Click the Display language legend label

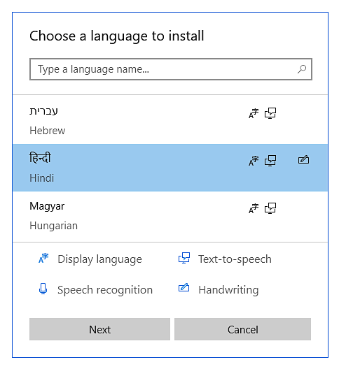point(99,259)
